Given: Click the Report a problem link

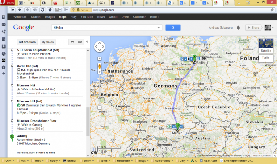Looking at the screenshot, I should [262, 156].
